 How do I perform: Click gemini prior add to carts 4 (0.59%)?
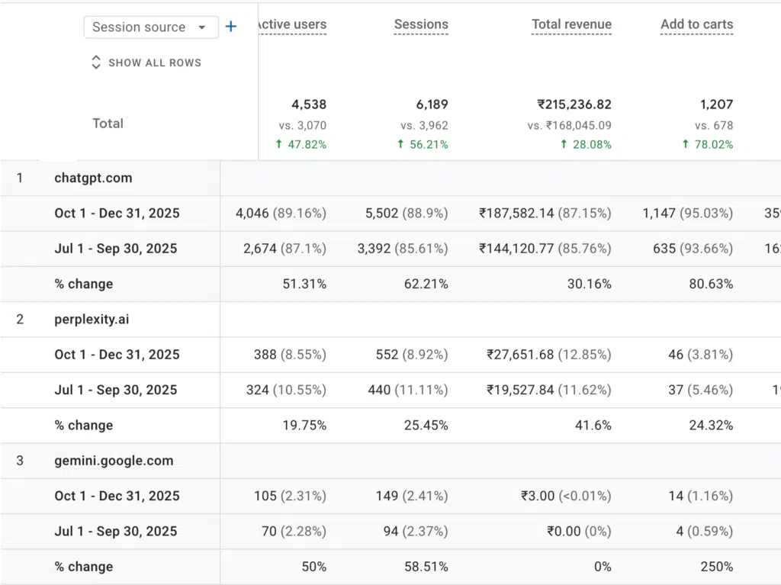pos(704,532)
